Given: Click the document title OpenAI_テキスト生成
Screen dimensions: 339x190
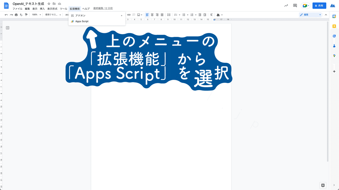Looking at the screenshot, I should (x=28, y=4).
